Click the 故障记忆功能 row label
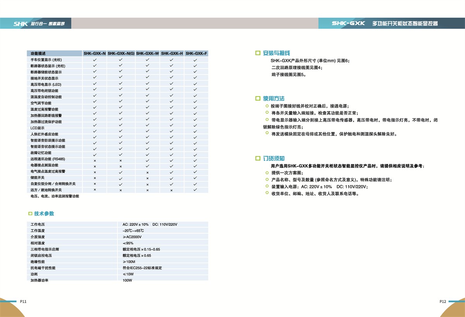Viewport: 465px width, 317px height. (41, 153)
